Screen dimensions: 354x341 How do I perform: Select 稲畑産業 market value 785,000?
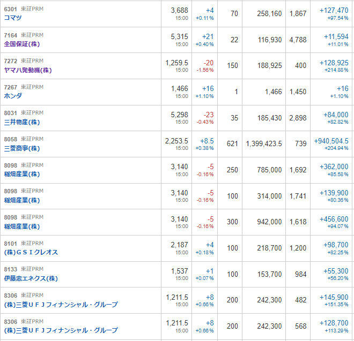[x=269, y=170]
